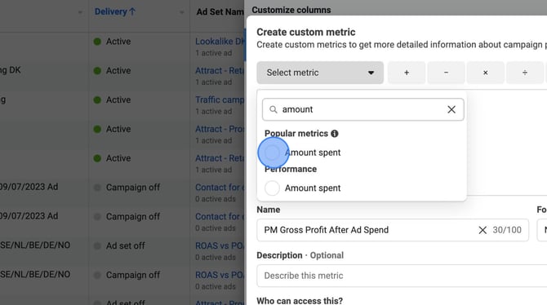The height and width of the screenshot is (305, 547).
Task: Click the Customize columns title
Action: pyautogui.click(x=291, y=10)
